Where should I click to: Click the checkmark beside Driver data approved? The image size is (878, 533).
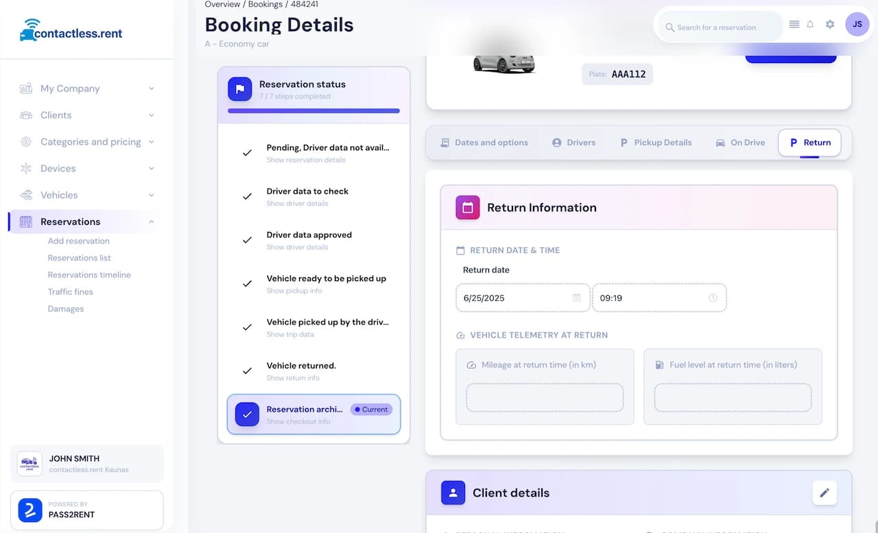(247, 240)
